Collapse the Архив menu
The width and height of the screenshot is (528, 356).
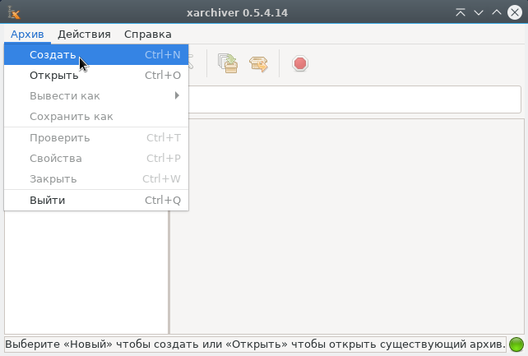tap(27, 34)
